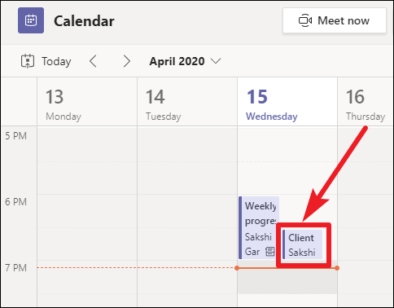
Task: Expand the April 2020 month picker arrow
Action: click(x=216, y=61)
